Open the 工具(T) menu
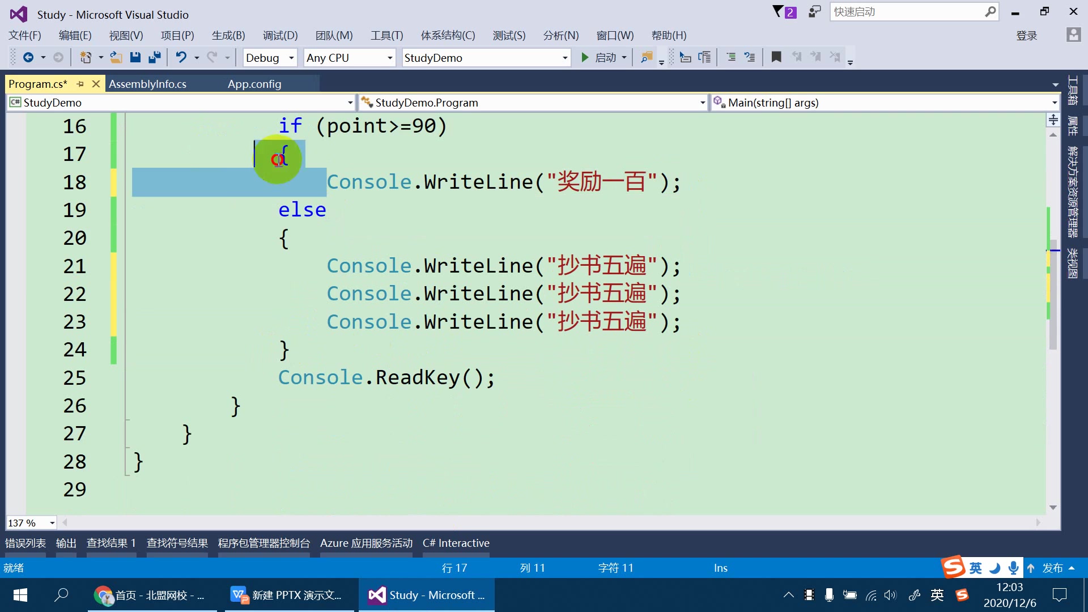This screenshot has height=612, width=1088. coord(386,35)
